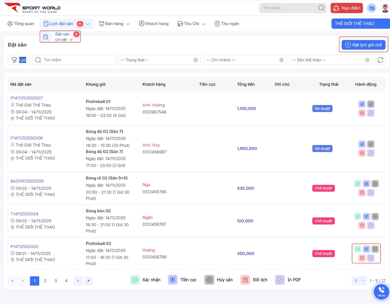Expand the Trạng thái dropdown
Image resolution: width=390 pixels, height=305 pixels.
159,60
